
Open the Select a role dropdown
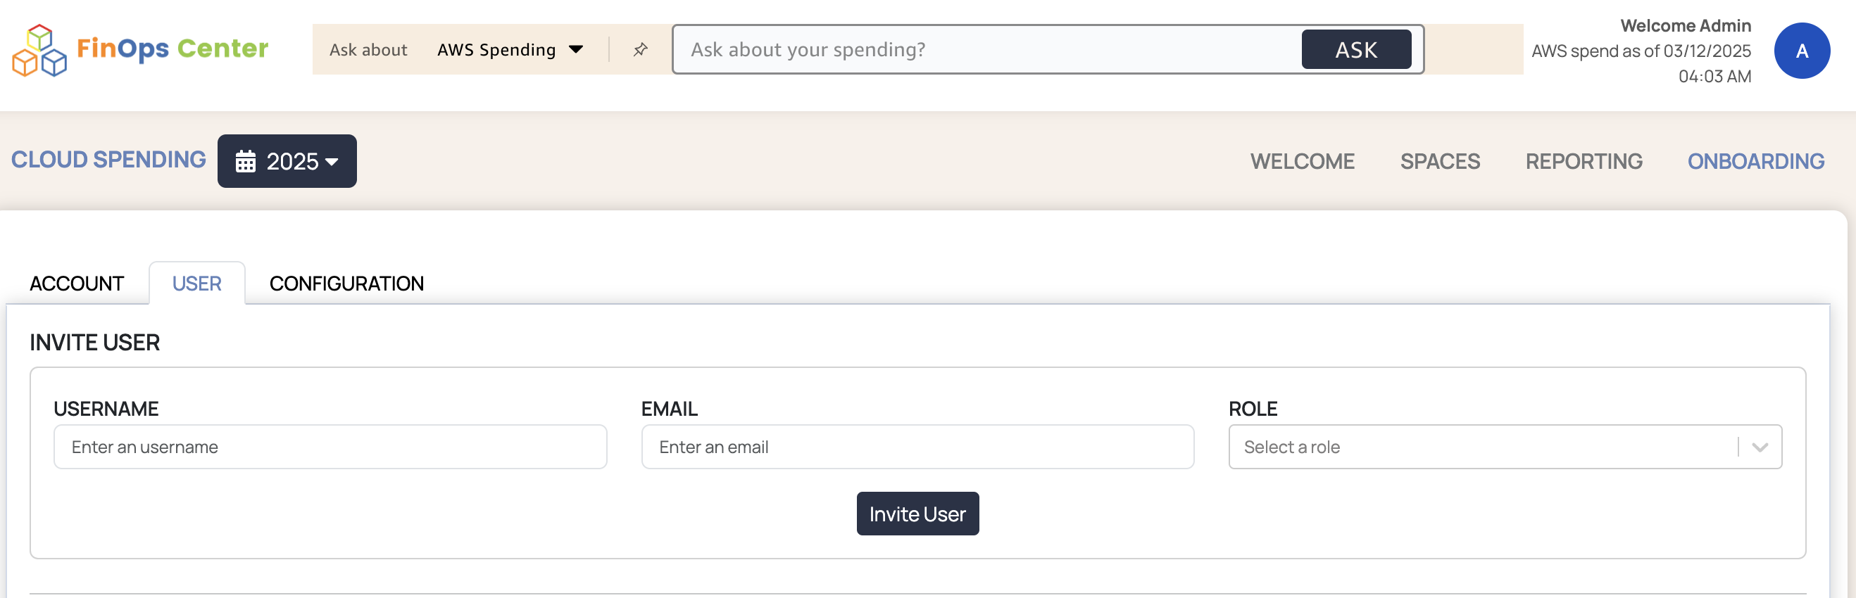coord(1484,447)
